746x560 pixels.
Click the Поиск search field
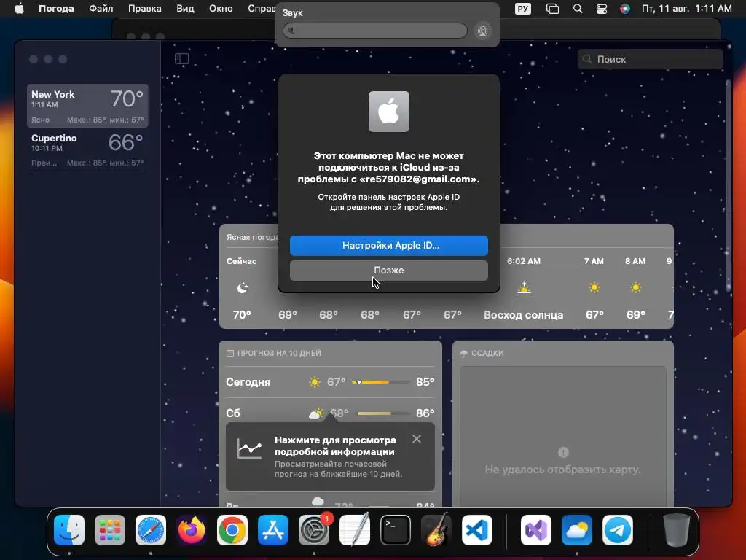[650, 59]
